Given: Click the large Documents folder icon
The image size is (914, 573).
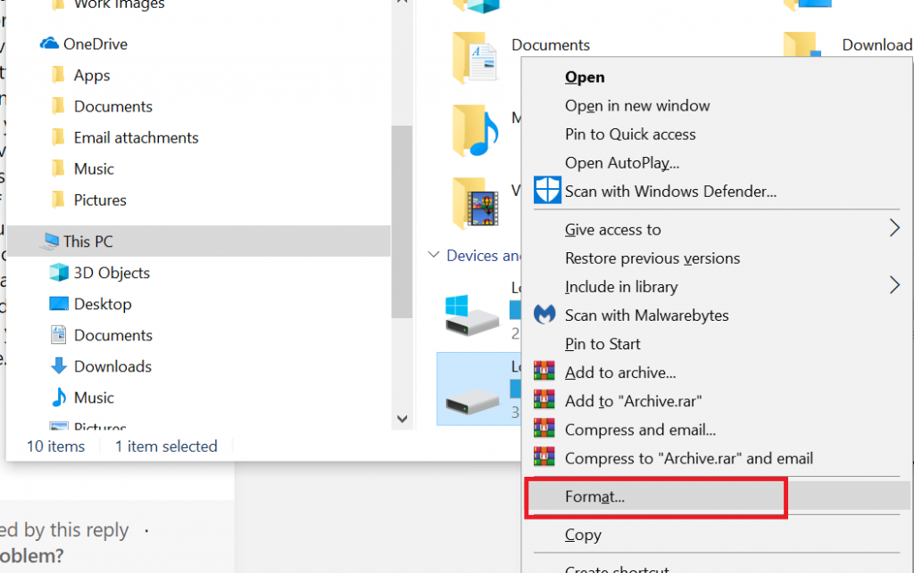Looking at the screenshot, I should [475, 58].
